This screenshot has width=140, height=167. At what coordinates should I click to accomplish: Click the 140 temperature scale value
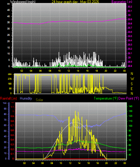tap(130, 106)
